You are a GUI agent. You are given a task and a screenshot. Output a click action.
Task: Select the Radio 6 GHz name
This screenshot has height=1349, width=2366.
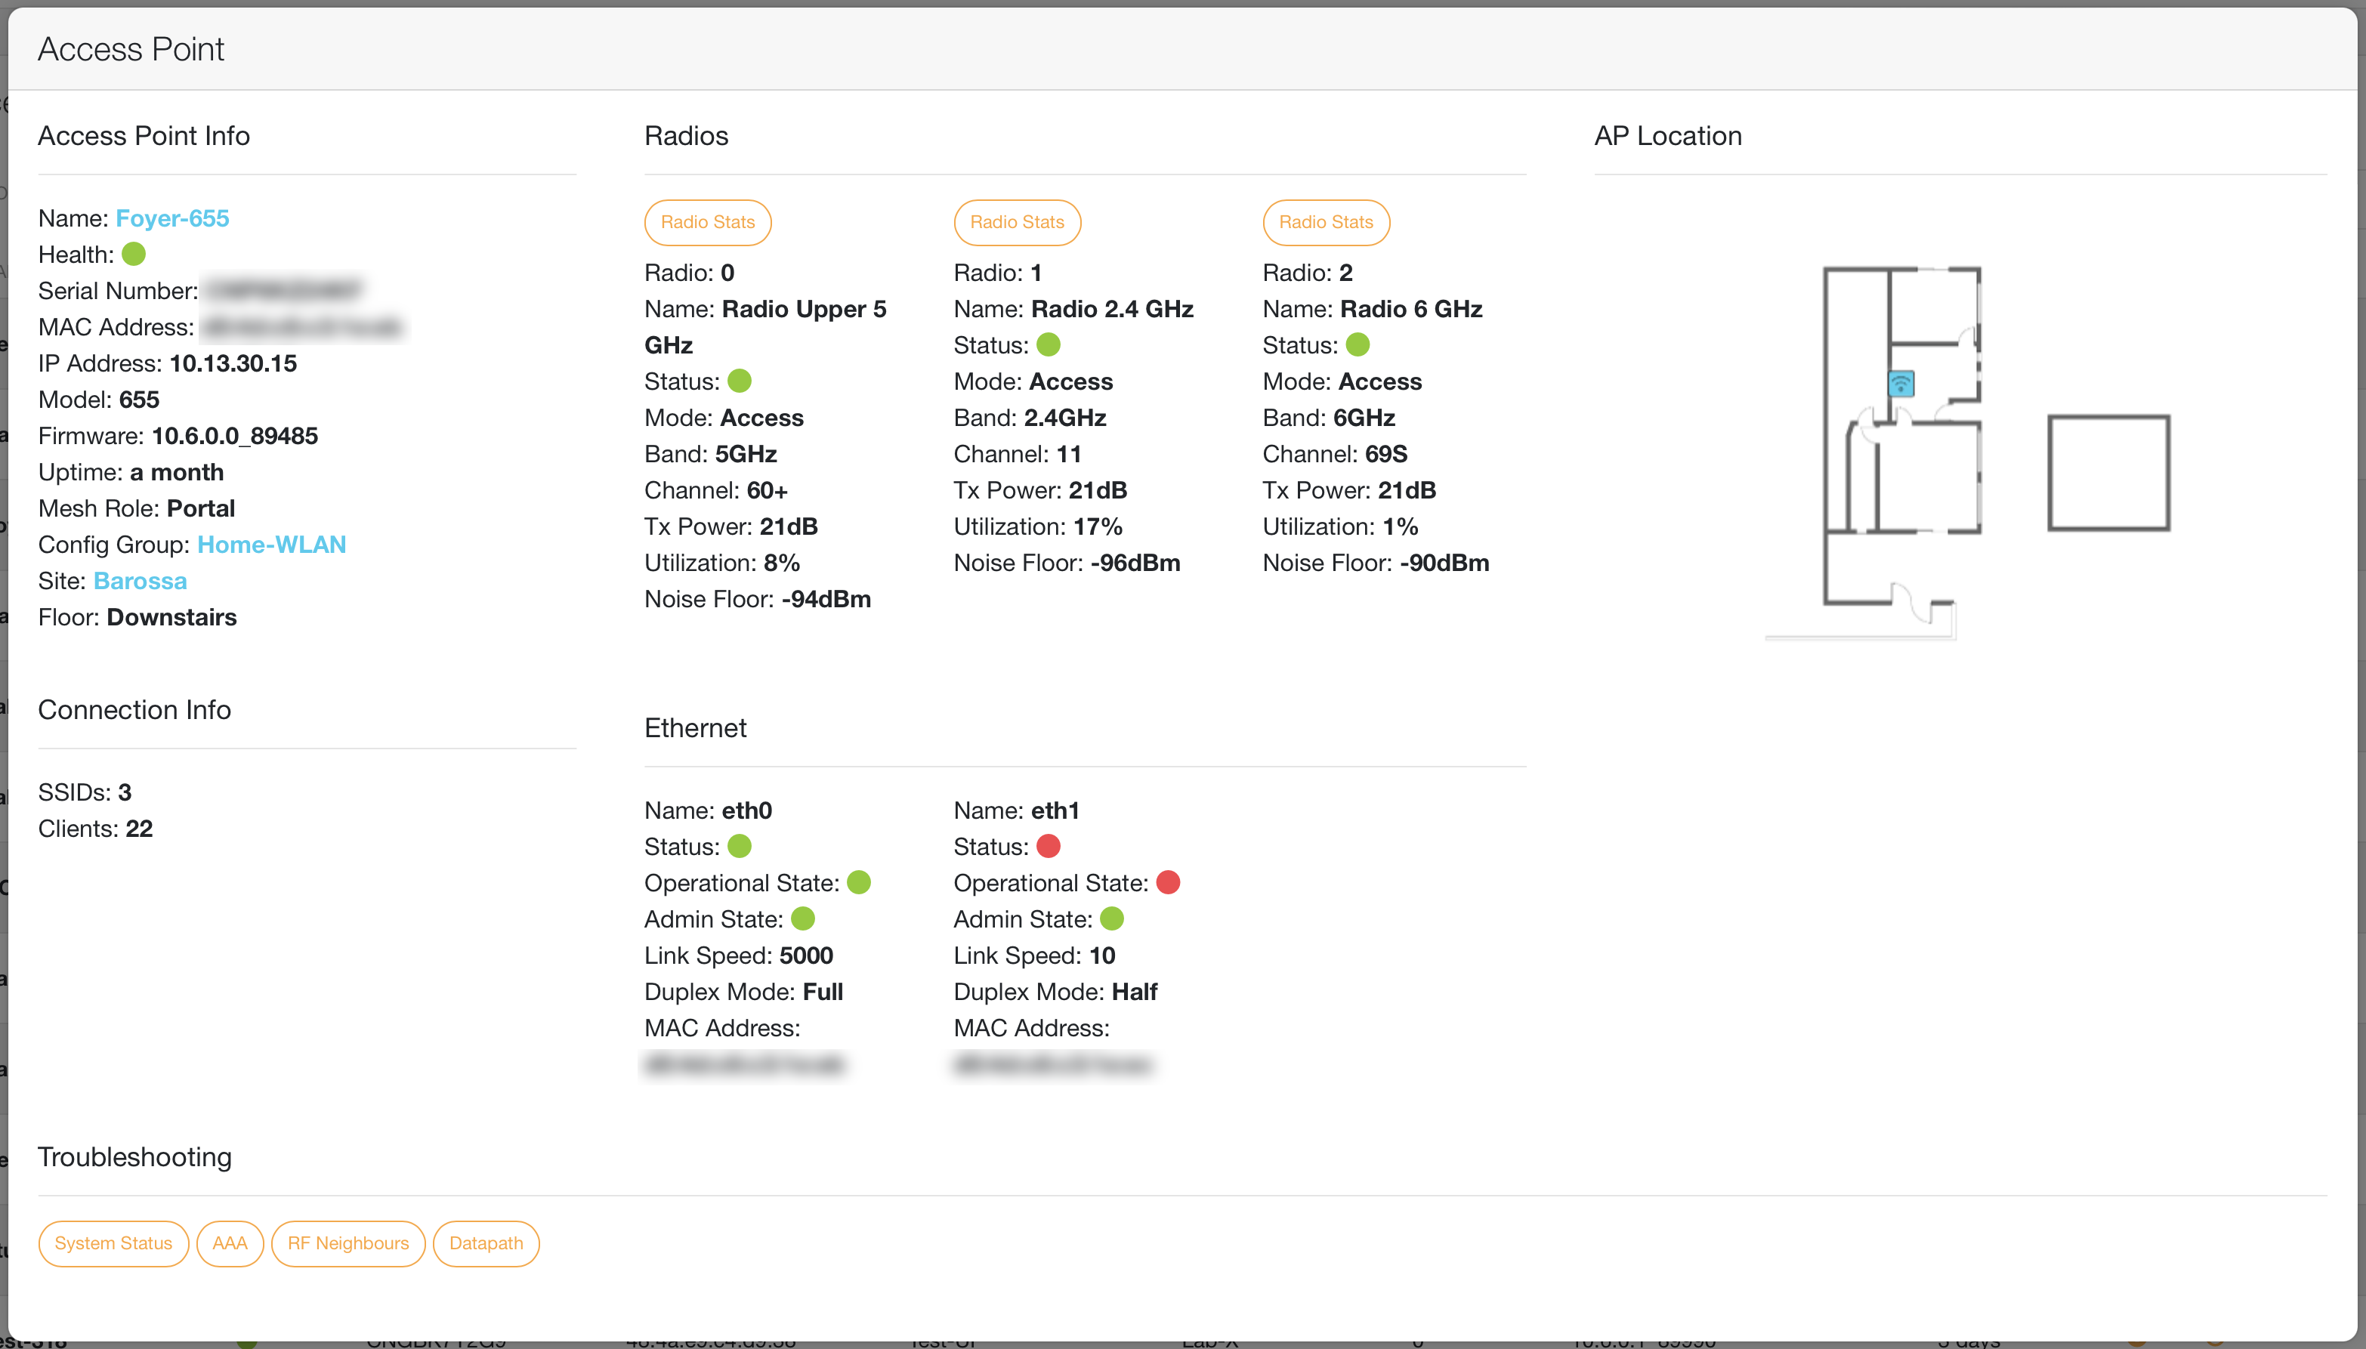(1412, 308)
